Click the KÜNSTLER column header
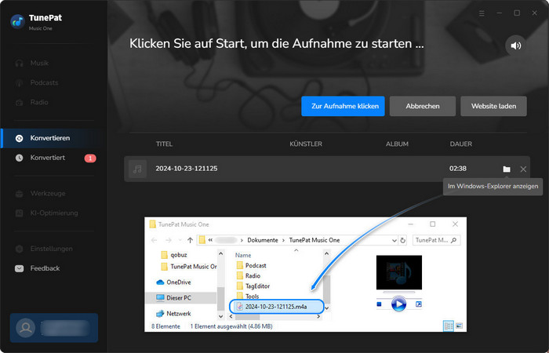 tap(306, 144)
